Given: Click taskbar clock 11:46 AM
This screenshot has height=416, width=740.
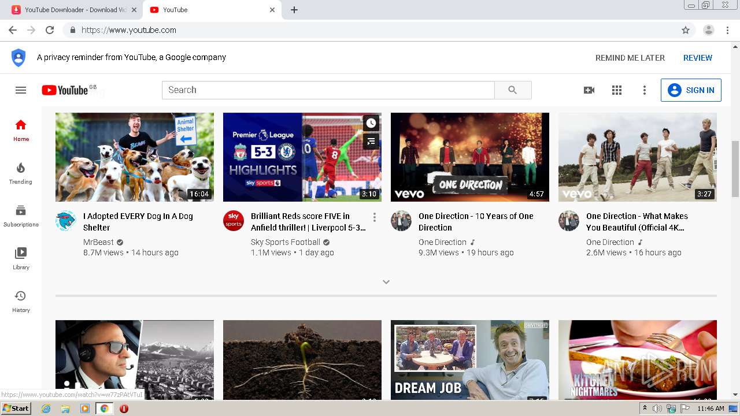Looking at the screenshot, I should point(711,408).
